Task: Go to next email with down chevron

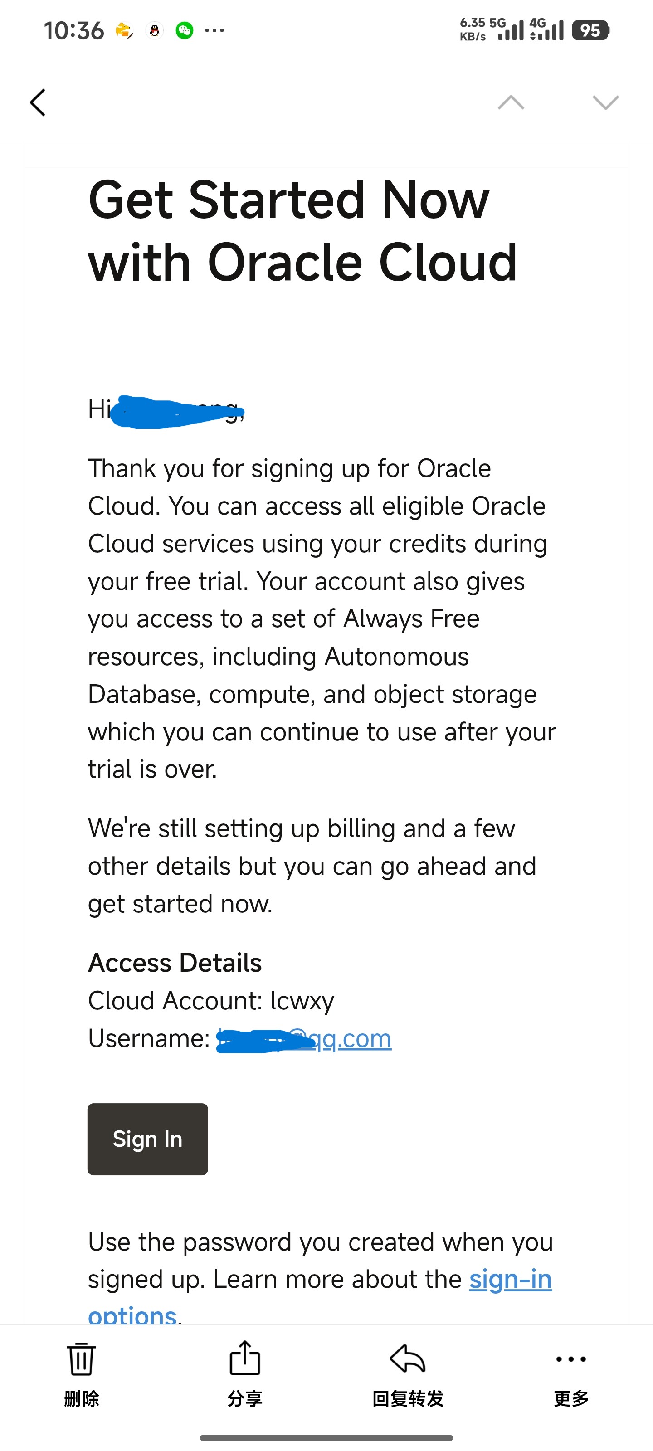Action: pyautogui.click(x=606, y=102)
